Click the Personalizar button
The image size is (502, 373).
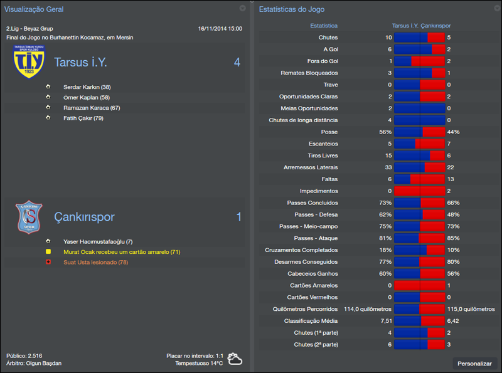coord(475,364)
